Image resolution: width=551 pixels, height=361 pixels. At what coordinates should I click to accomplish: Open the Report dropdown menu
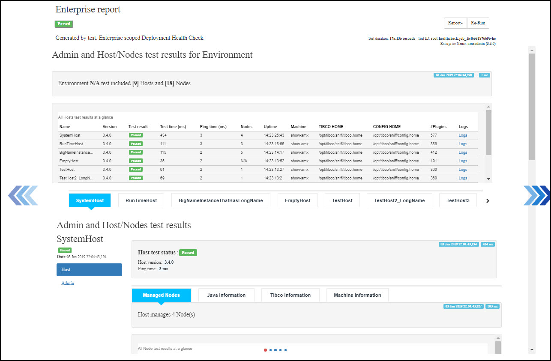click(455, 23)
